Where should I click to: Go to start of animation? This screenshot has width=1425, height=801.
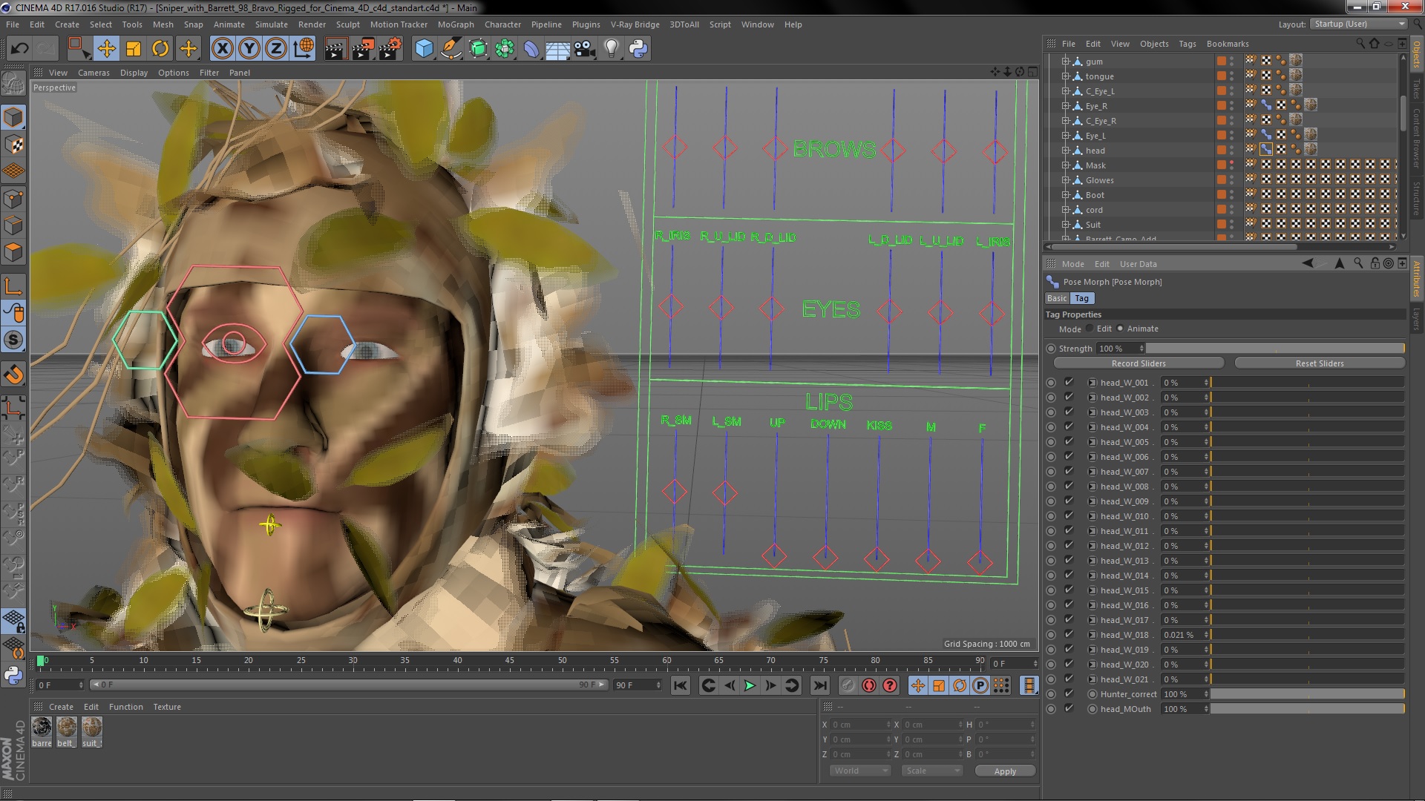click(x=681, y=685)
